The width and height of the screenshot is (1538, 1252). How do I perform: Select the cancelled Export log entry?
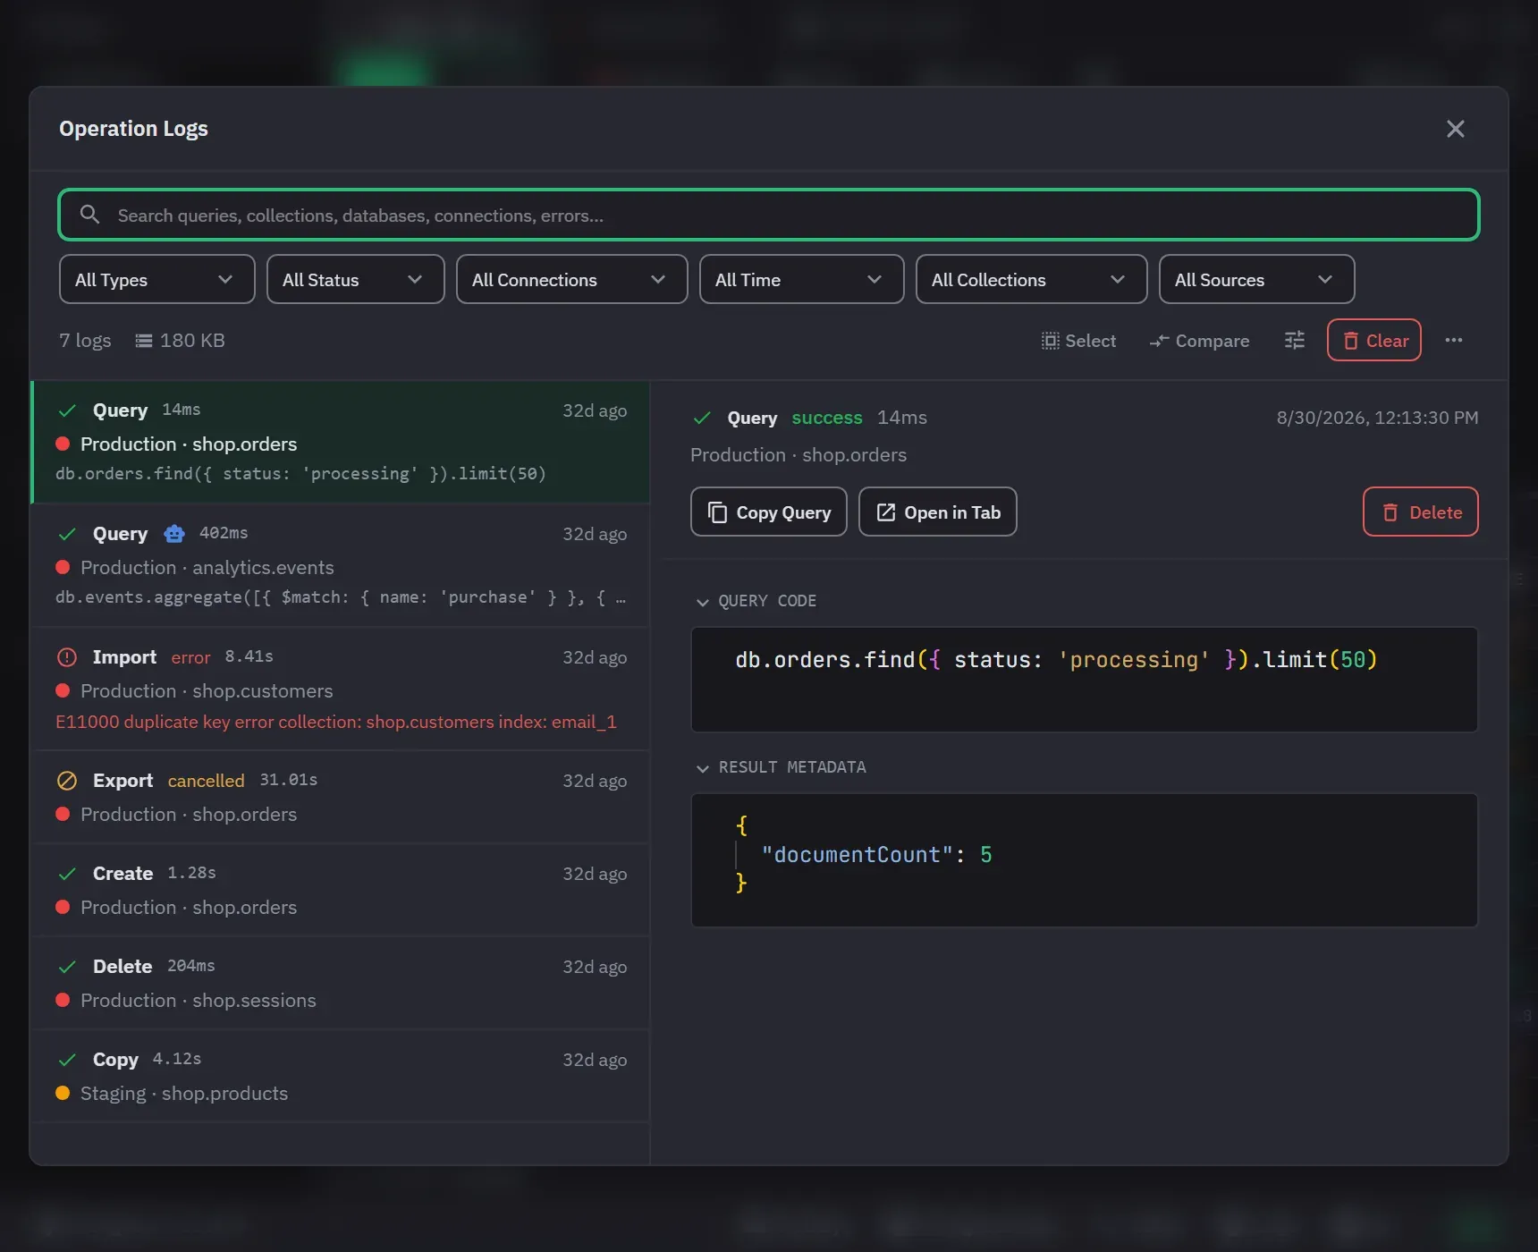pos(341,797)
